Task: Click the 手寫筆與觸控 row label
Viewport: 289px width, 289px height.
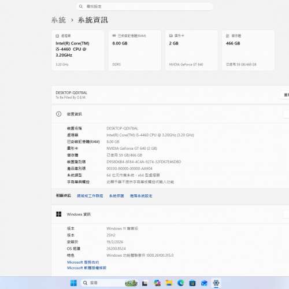Action: [78, 182]
